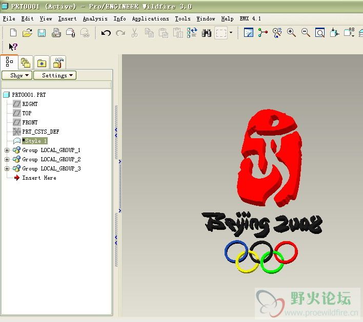Open the Analysis menu

coord(95,19)
